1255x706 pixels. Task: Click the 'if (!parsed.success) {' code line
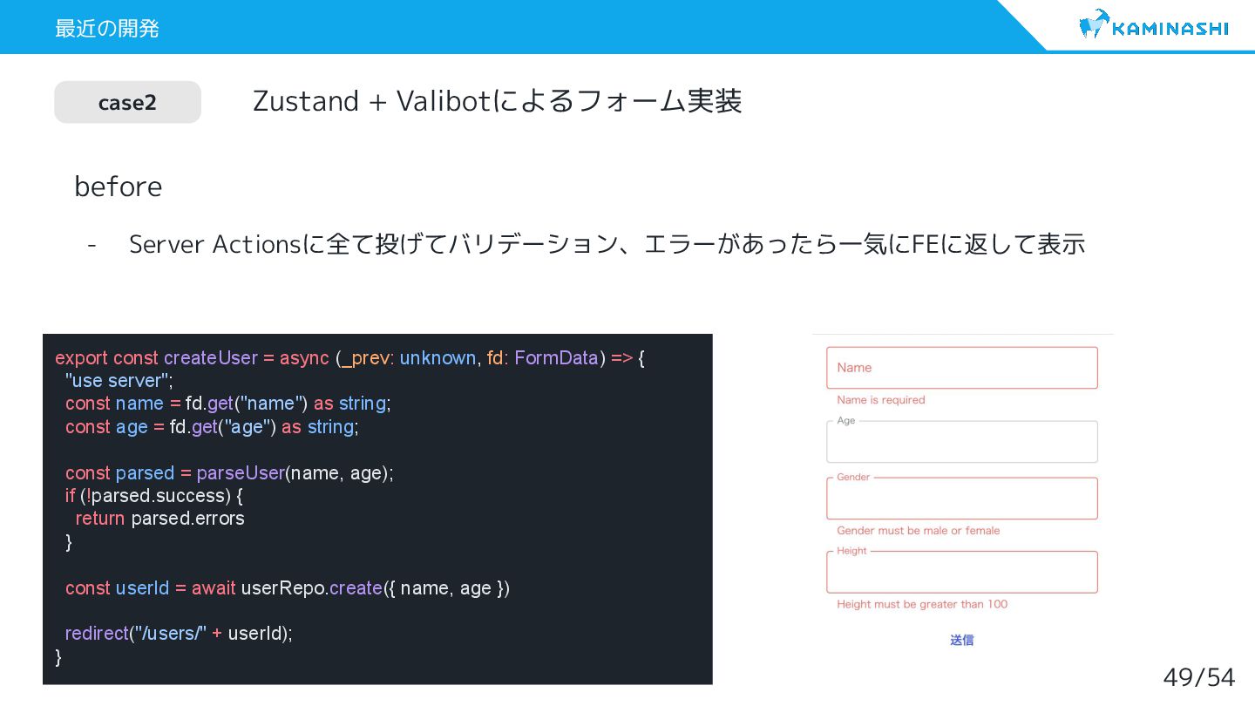pyautogui.click(x=154, y=496)
